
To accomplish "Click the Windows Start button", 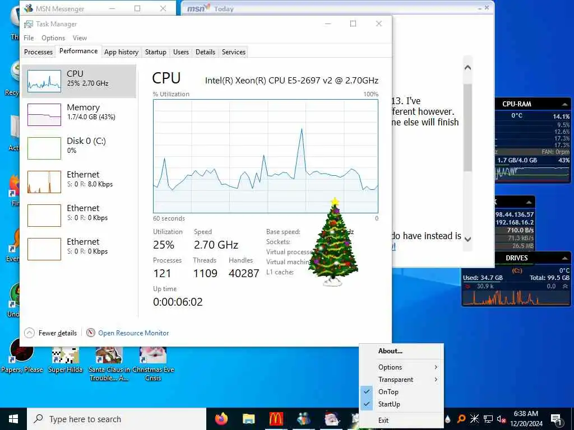I will [x=13, y=419].
